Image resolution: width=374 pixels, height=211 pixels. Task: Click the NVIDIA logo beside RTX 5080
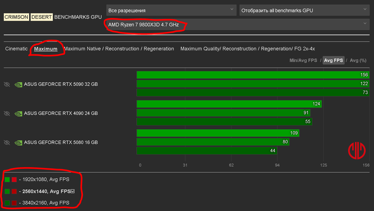click(x=18, y=142)
